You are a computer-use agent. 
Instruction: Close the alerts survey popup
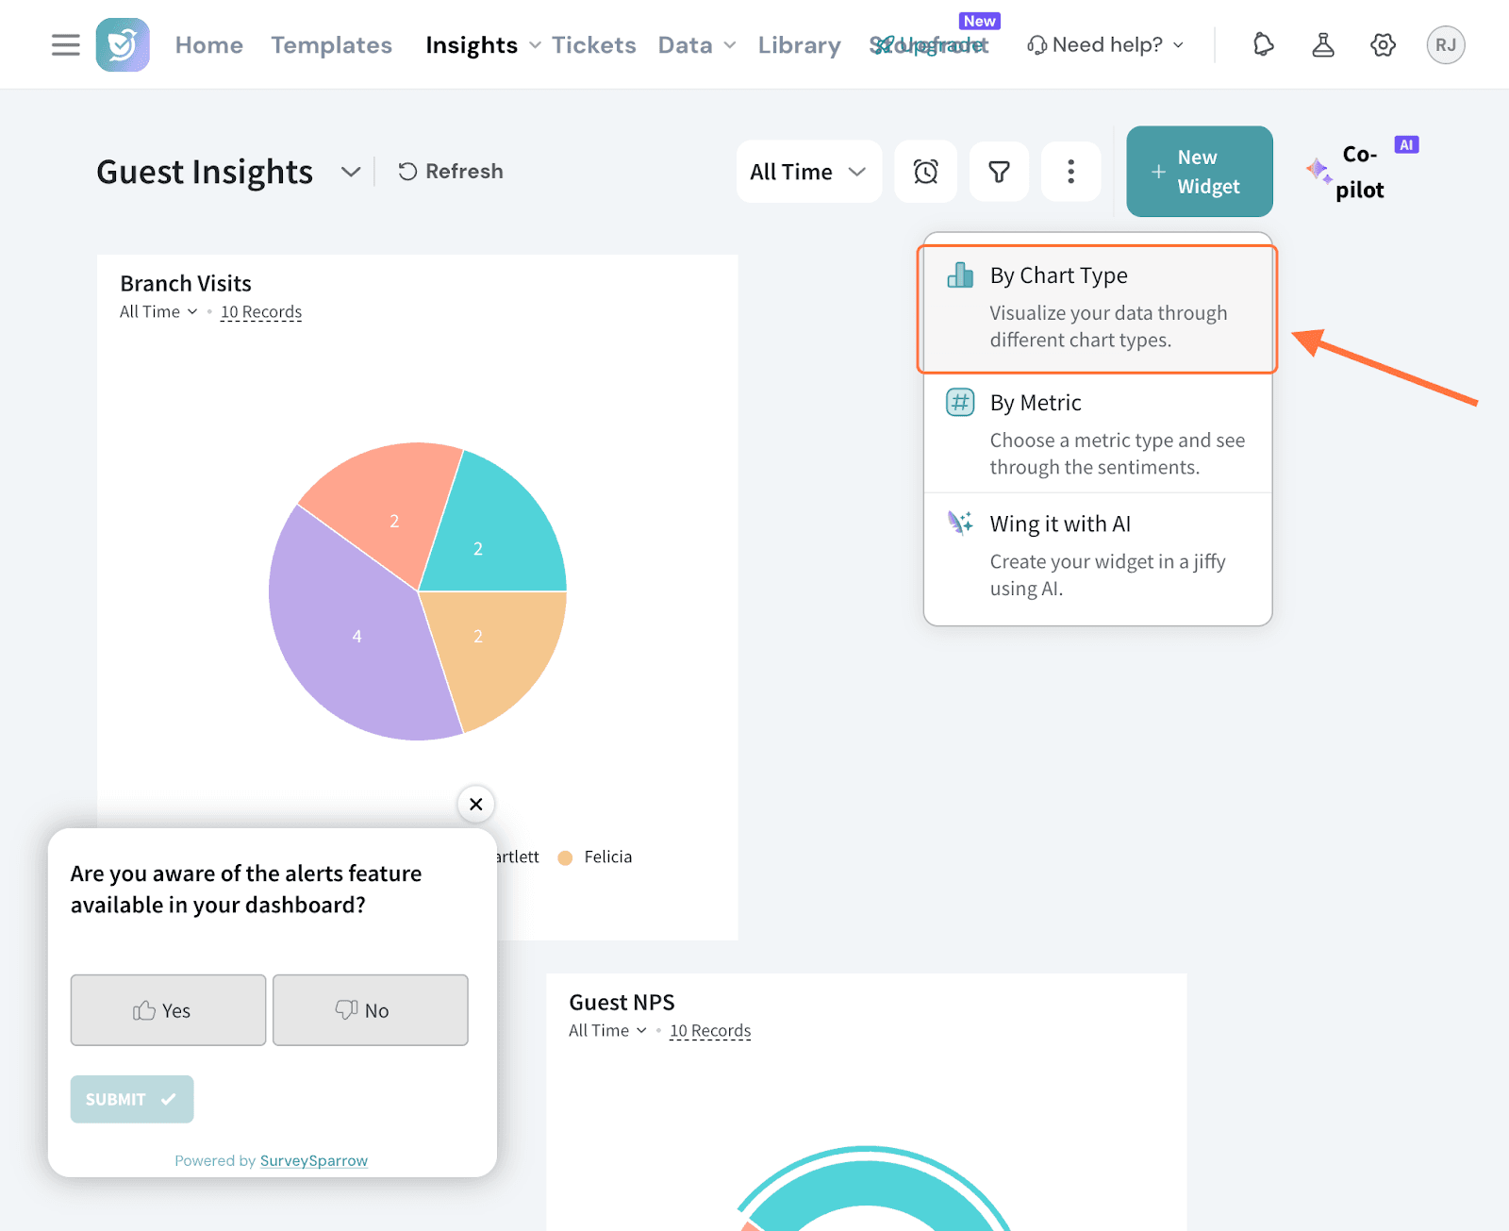coord(476,804)
